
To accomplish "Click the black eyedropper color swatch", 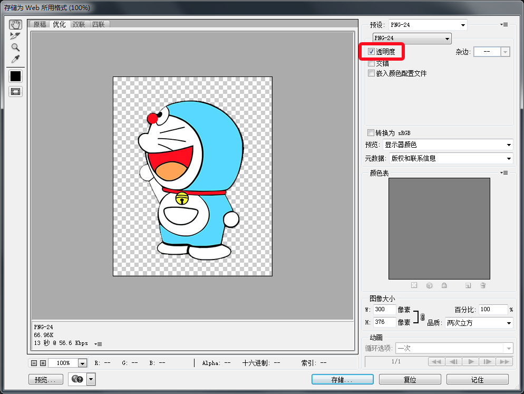I will tap(15, 76).
